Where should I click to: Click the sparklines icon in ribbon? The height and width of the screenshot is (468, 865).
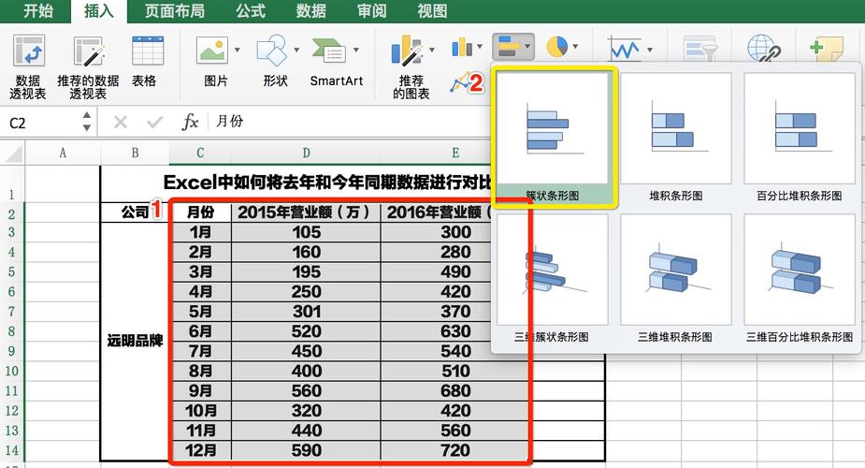pos(625,49)
